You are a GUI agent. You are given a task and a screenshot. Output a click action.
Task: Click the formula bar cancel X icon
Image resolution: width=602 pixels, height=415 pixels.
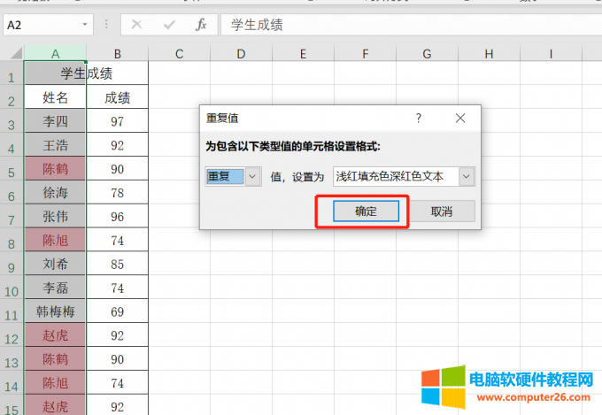(x=136, y=25)
